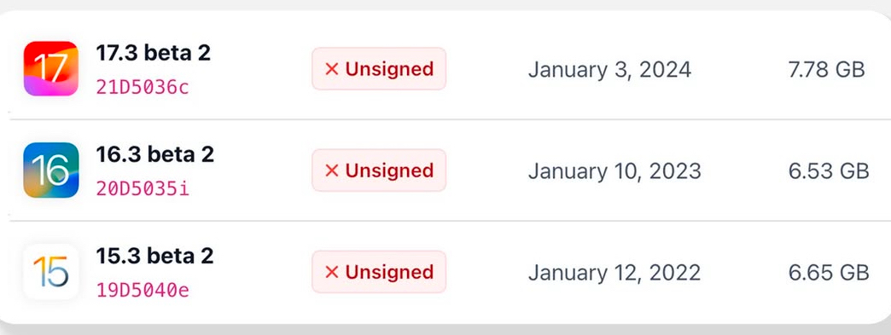
Task: Click the 6.53 GB file size
Action: (829, 170)
